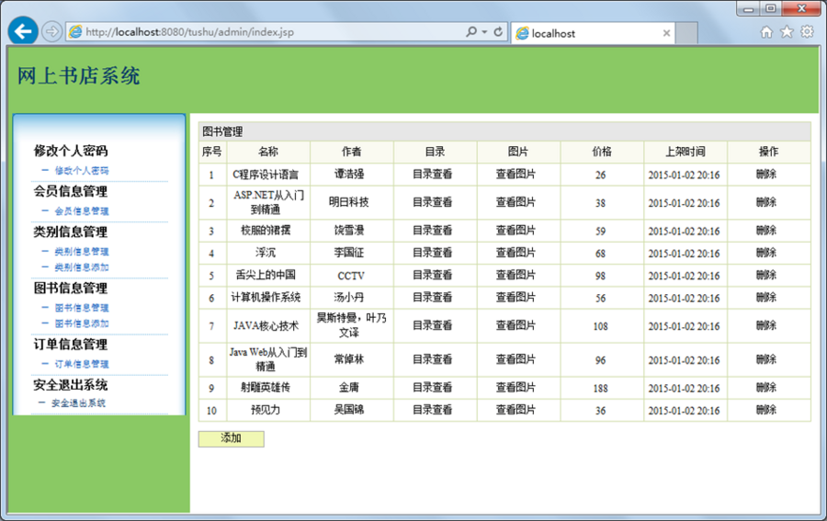Open the address bar dropdown arrow
This screenshot has width=827, height=521.
point(484,32)
